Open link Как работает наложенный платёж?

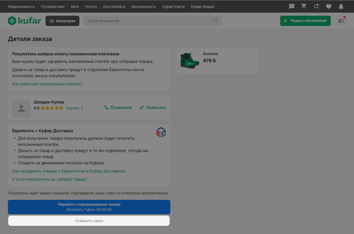pos(47,84)
